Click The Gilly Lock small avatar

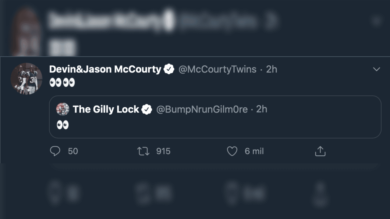(63, 109)
